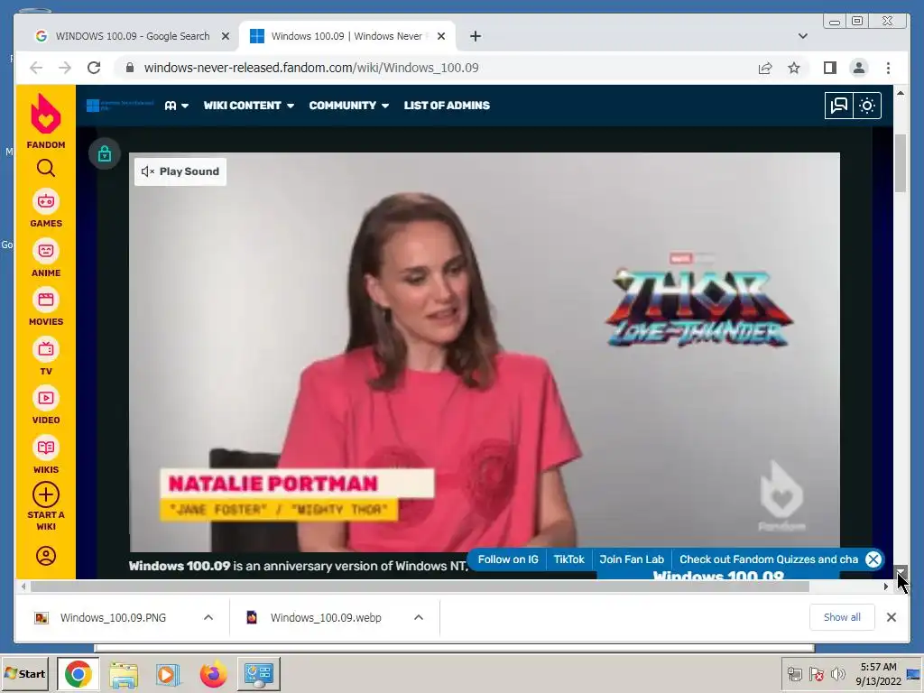This screenshot has width=924, height=693.
Task: Click Join Fan Lab link
Action: [631, 559]
